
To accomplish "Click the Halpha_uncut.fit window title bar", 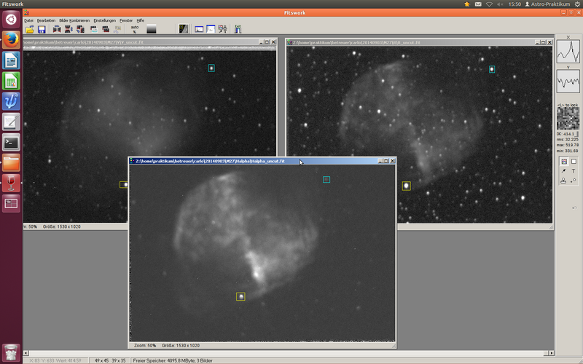I will tap(219, 161).
